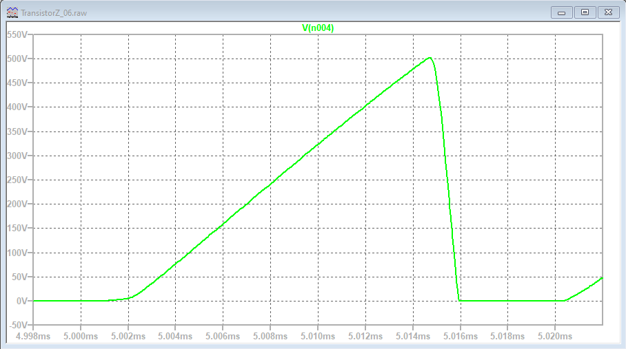The width and height of the screenshot is (626, 349).
Task: Maximize the TransistorZ_06.raw waveform window
Action: [x=585, y=12]
